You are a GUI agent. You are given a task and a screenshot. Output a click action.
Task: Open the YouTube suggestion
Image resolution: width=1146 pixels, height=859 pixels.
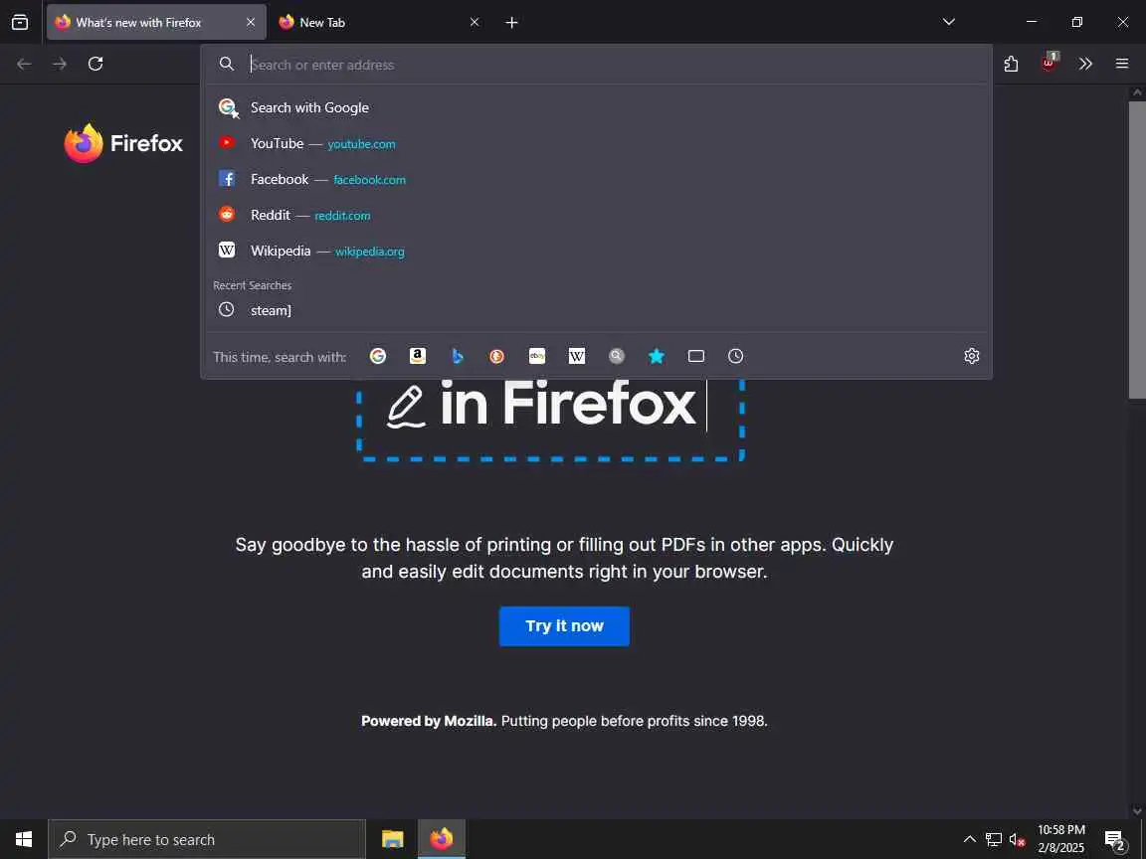click(x=597, y=143)
